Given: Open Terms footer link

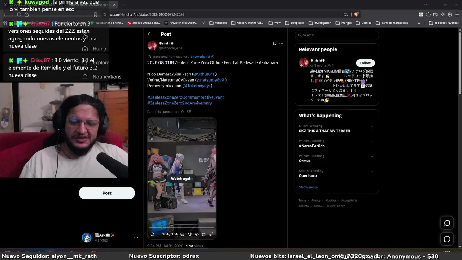Looking at the screenshot, I should pos(302,200).
